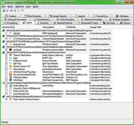Click the HKLM CurrentVersion\Run registry key icon
The image size is (134, 125).
pyautogui.click(x=4, y=52)
